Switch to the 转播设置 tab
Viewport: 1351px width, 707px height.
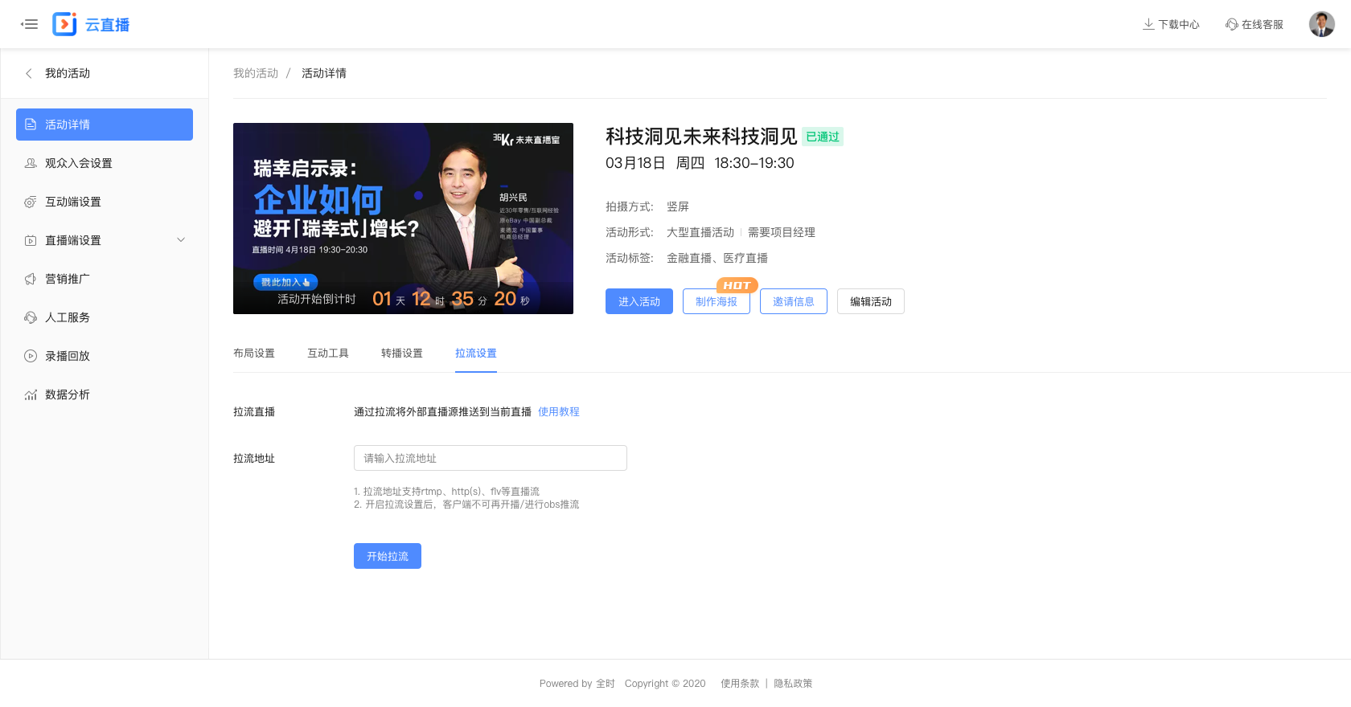click(x=402, y=353)
